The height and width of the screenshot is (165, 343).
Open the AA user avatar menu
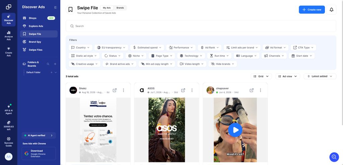tap(8, 157)
